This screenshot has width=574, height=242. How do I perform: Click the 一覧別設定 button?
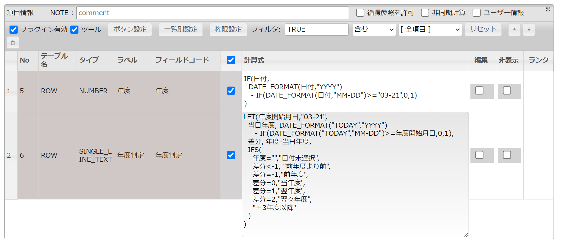pos(181,29)
